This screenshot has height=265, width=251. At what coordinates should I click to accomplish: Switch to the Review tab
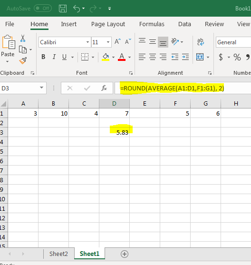[214, 24]
